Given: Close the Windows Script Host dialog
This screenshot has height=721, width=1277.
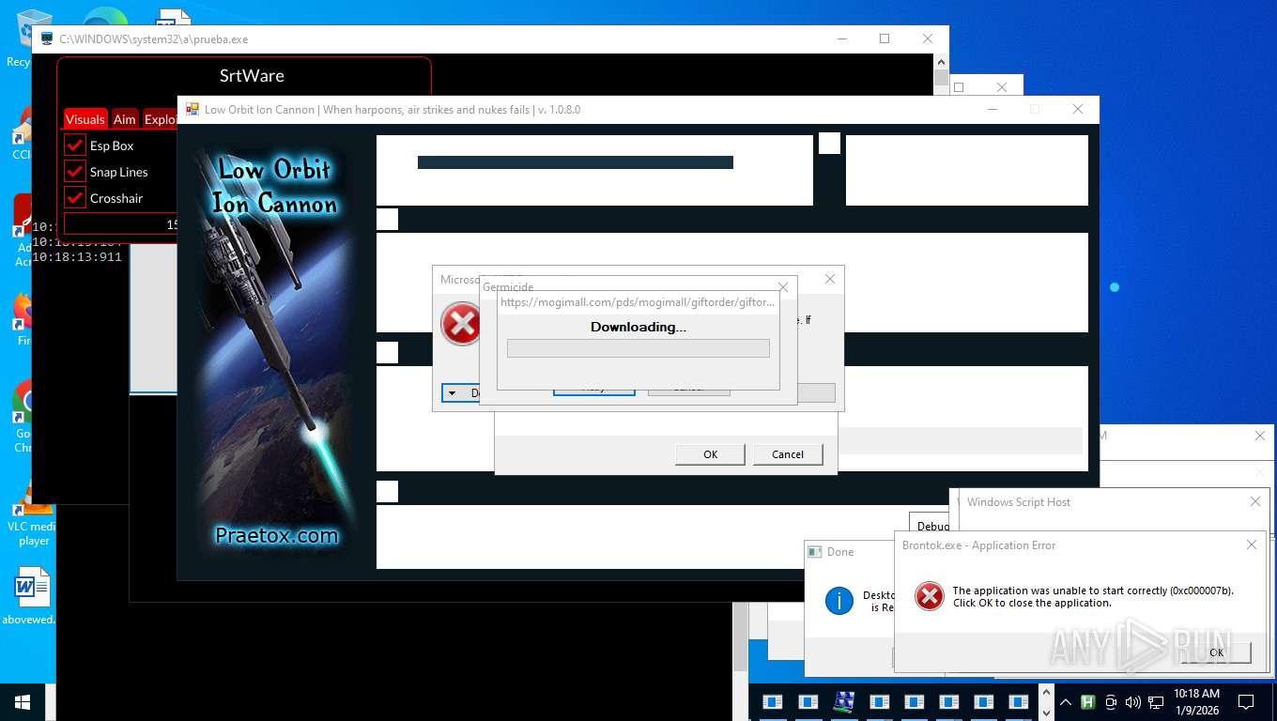Looking at the screenshot, I should (x=1255, y=502).
